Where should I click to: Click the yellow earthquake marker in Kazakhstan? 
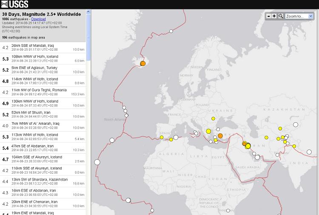pyautogui.click(x=280, y=128)
